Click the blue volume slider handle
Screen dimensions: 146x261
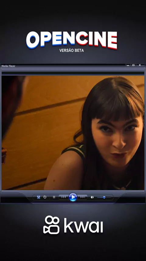click(x=104, y=197)
